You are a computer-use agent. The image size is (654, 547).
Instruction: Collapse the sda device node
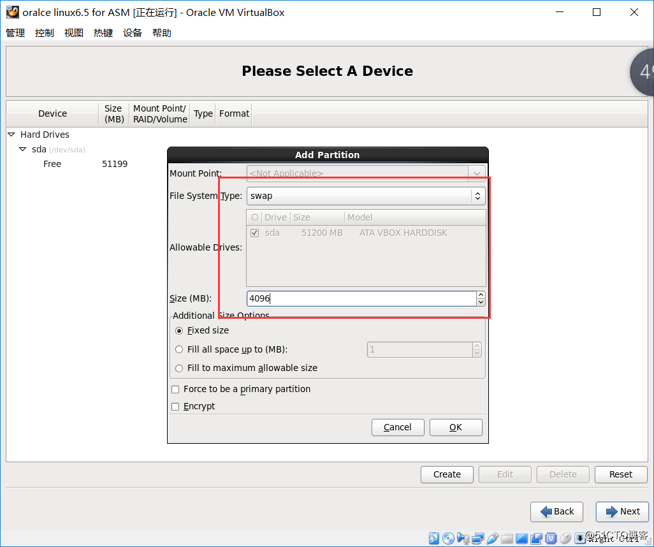[x=22, y=149]
